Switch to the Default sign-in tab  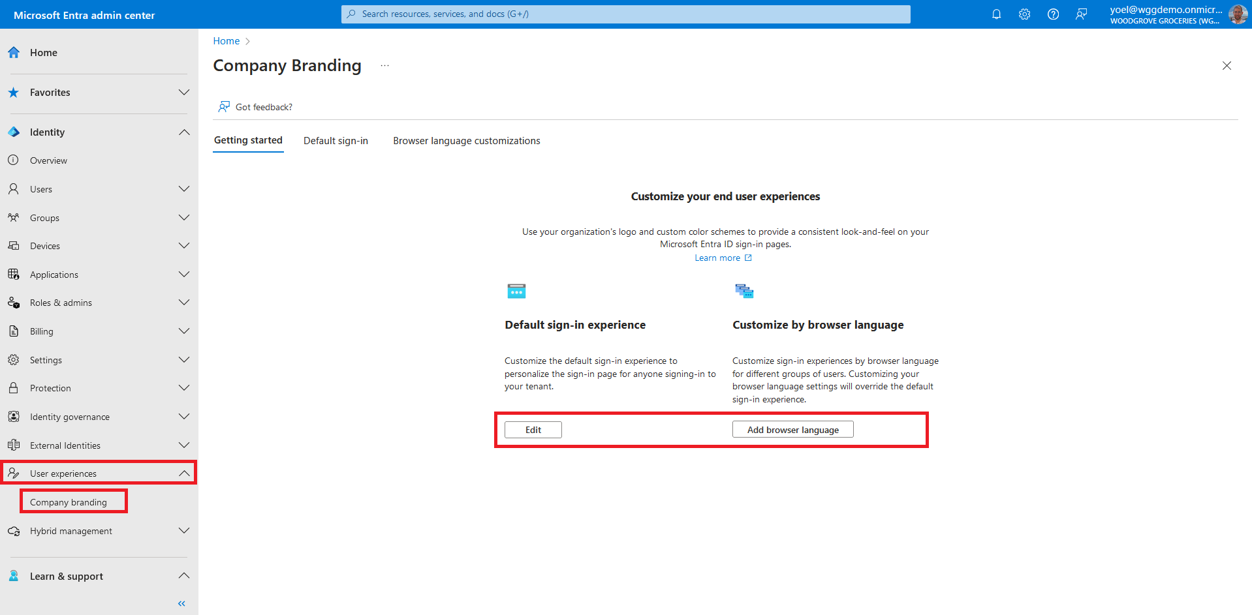click(336, 141)
